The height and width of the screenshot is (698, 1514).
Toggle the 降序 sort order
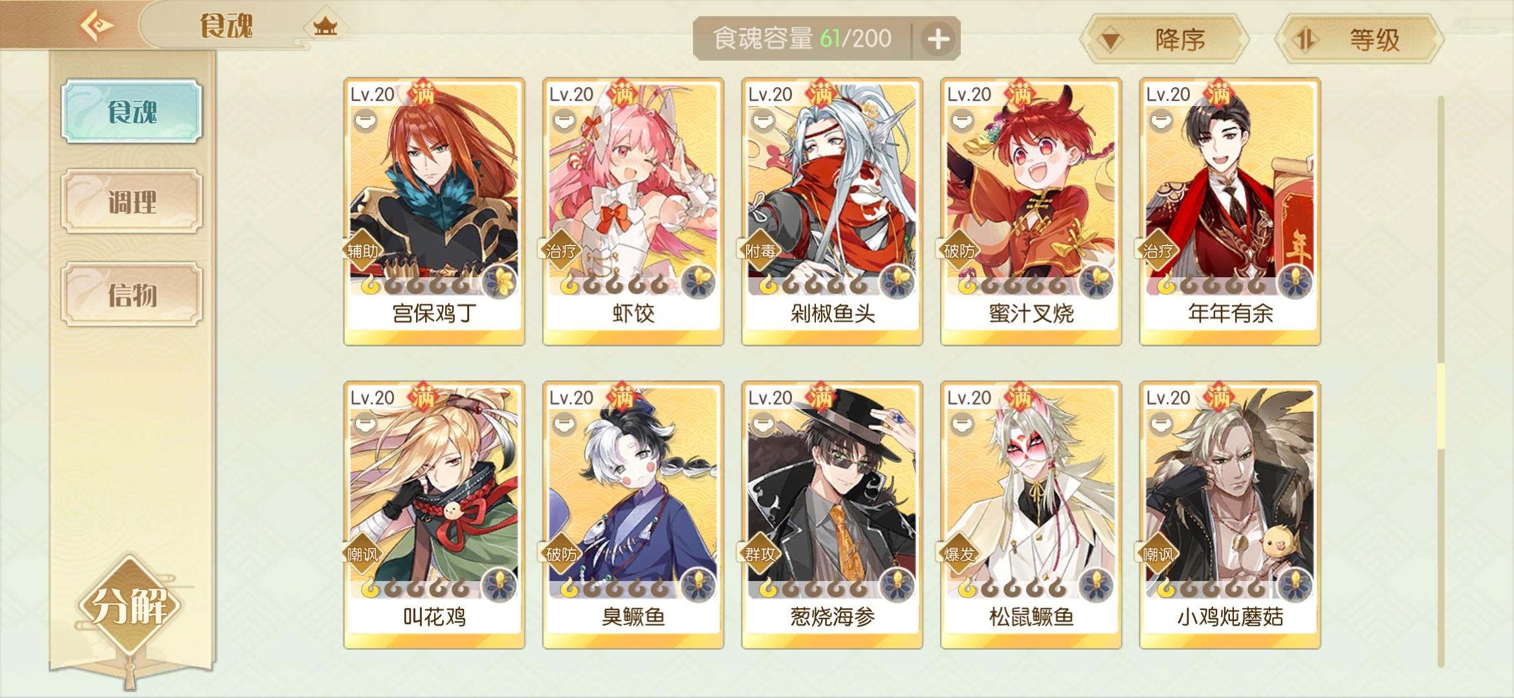tap(1163, 39)
